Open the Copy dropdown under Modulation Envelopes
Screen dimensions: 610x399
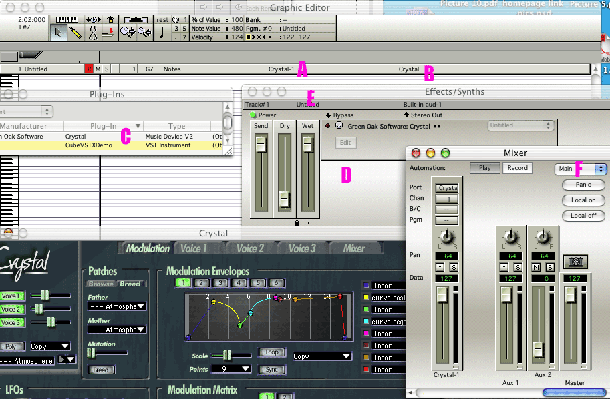322,356
